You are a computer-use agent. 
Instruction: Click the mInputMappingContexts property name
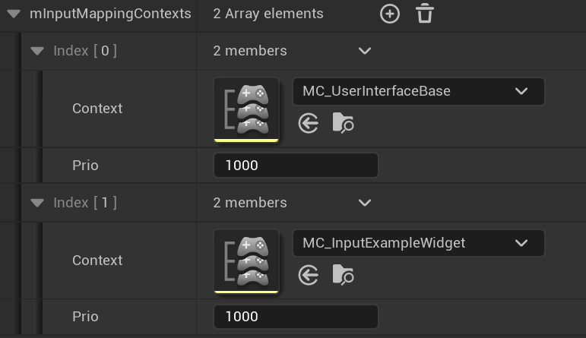click(109, 14)
